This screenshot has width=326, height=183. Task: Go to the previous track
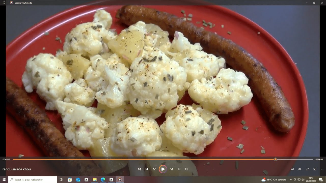pos(147,169)
